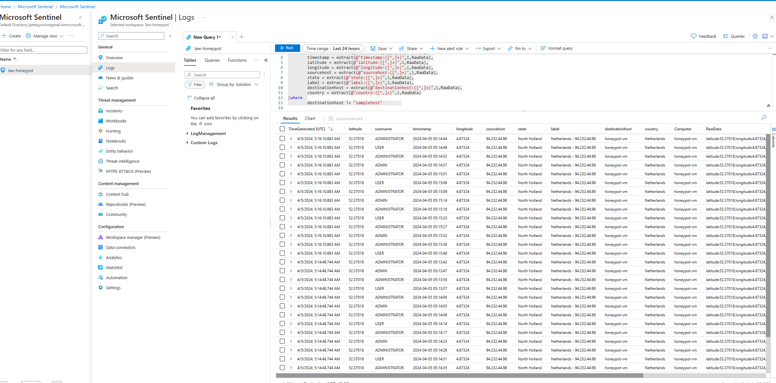Viewport: 776px width, 383px height.
Task: Select the Tables tab
Action: click(x=190, y=60)
